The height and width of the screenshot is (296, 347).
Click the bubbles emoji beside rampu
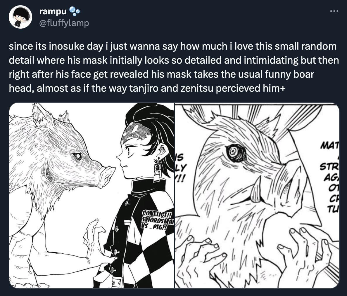[75, 11]
